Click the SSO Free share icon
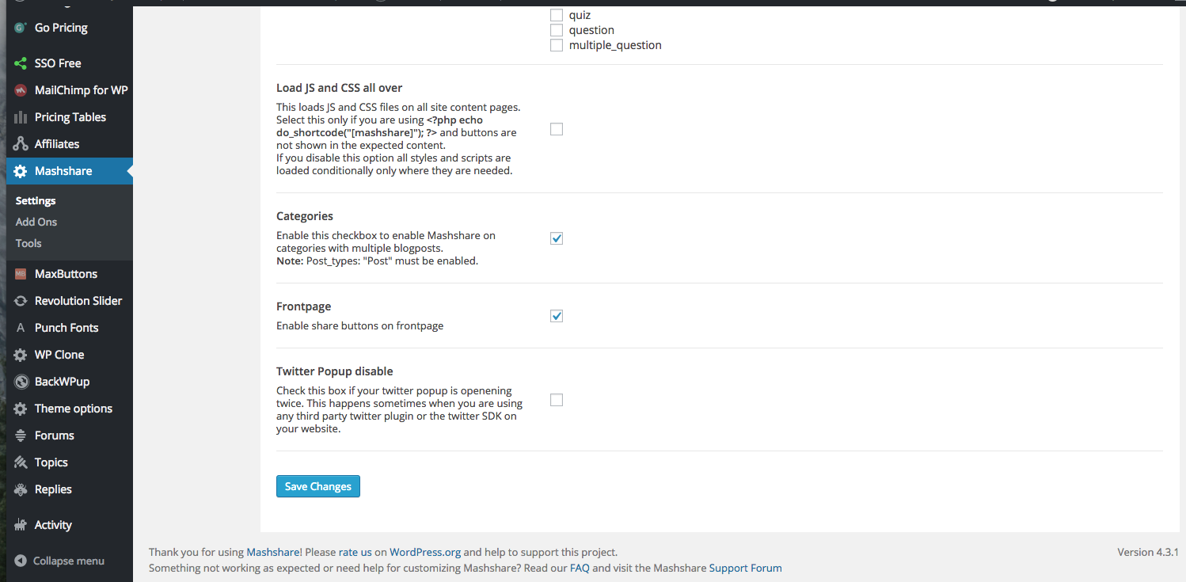1186x582 pixels. click(21, 63)
